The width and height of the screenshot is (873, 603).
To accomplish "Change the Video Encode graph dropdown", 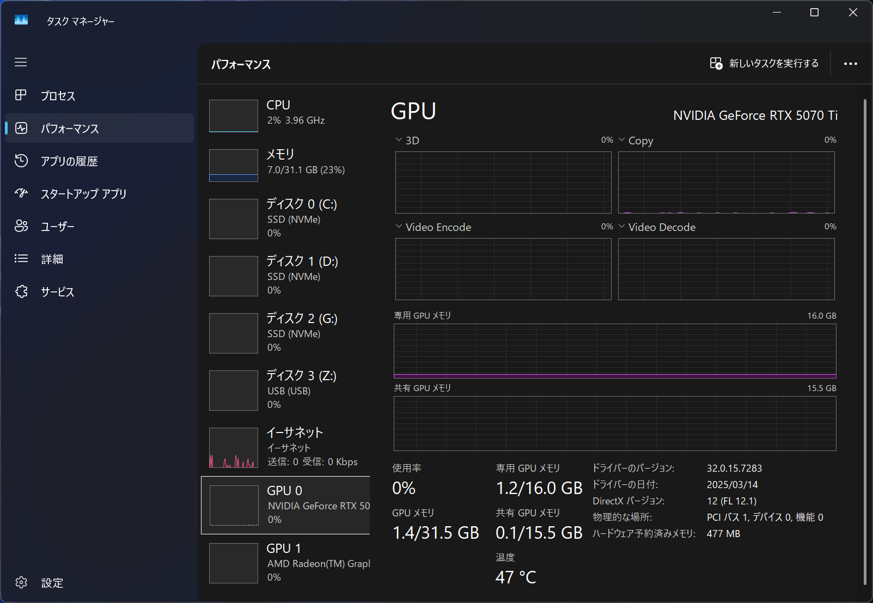I will pos(399,227).
